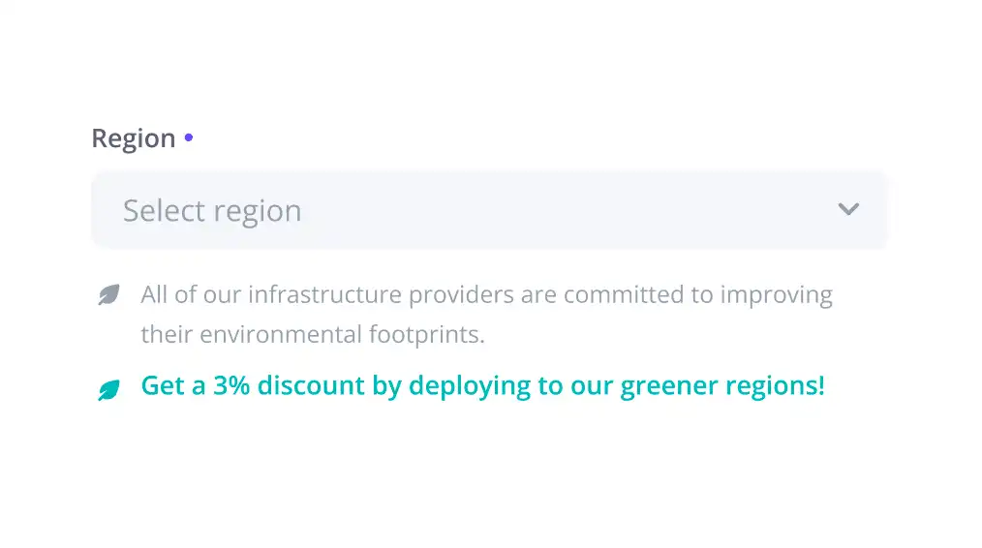Click the infrastructure providers notice text
The width and height of the screenshot is (982, 548).
click(486, 315)
